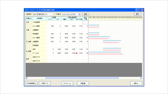Select the end time 15:00 cell
Viewport: 168px width, 94px height.
click(x=72, y=38)
